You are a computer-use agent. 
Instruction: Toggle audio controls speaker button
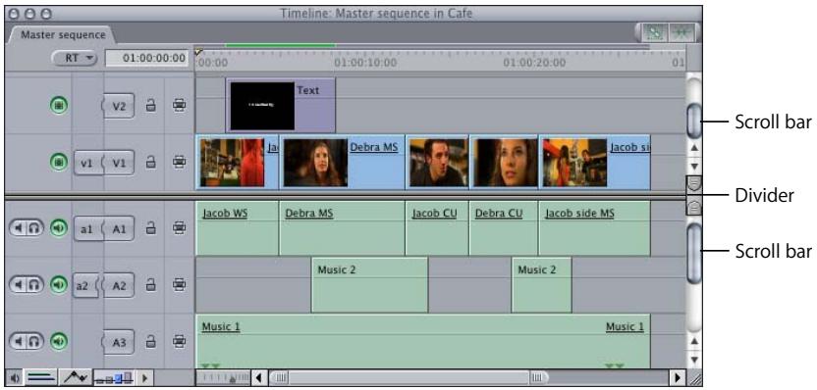click(x=14, y=377)
